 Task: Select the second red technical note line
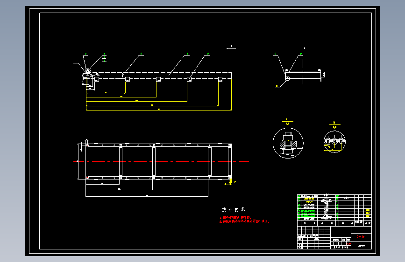pyautogui.click(x=244, y=221)
